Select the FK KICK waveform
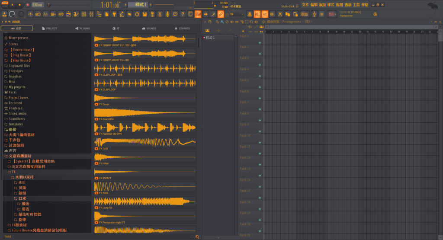 tap(145, 186)
